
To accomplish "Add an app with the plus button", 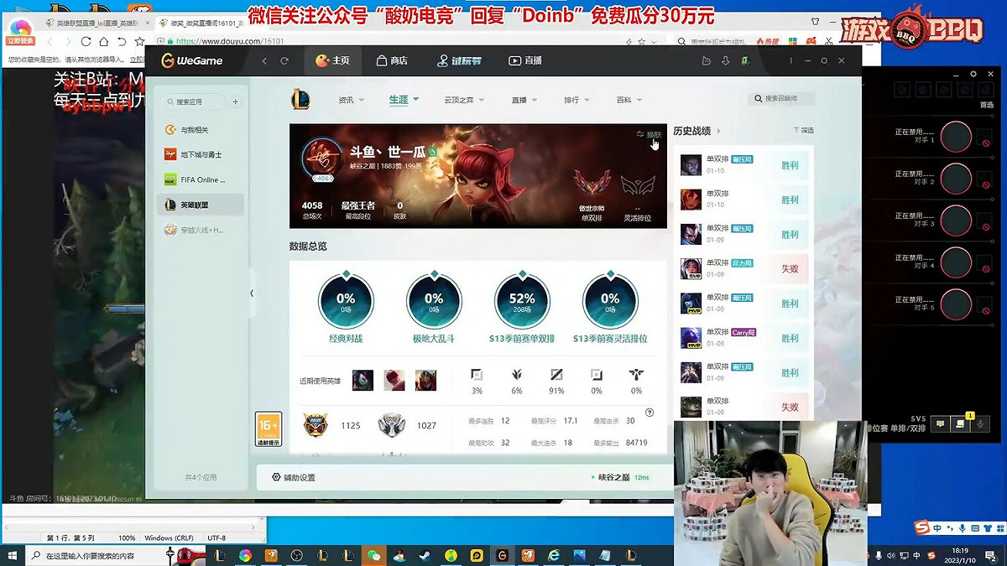I will coord(236,101).
